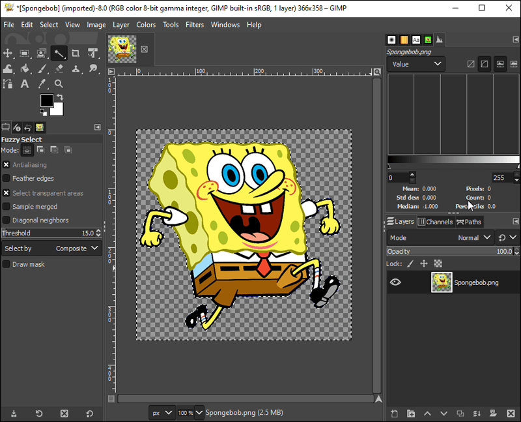Screen dimensions: 521x422
Task: Pick the Color Picker eyedropper tool
Action: click(x=42, y=83)
